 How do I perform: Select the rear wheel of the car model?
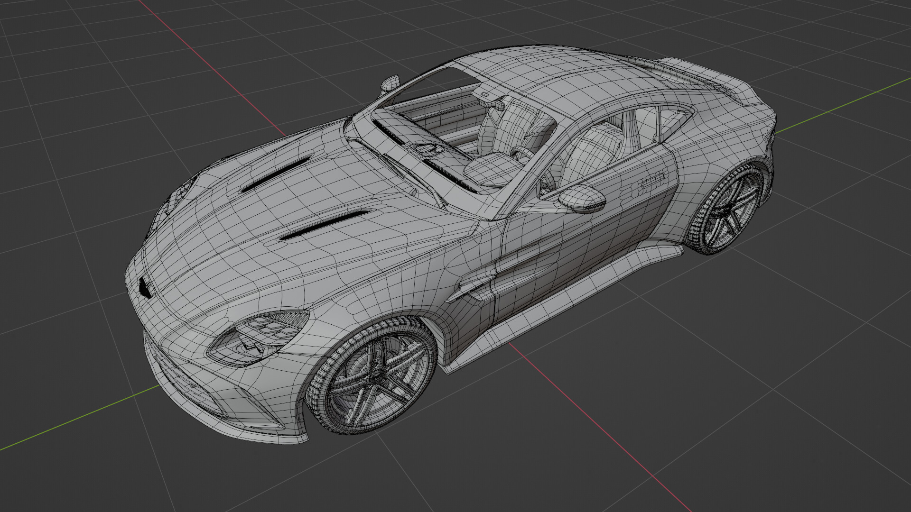click(725, 209)
